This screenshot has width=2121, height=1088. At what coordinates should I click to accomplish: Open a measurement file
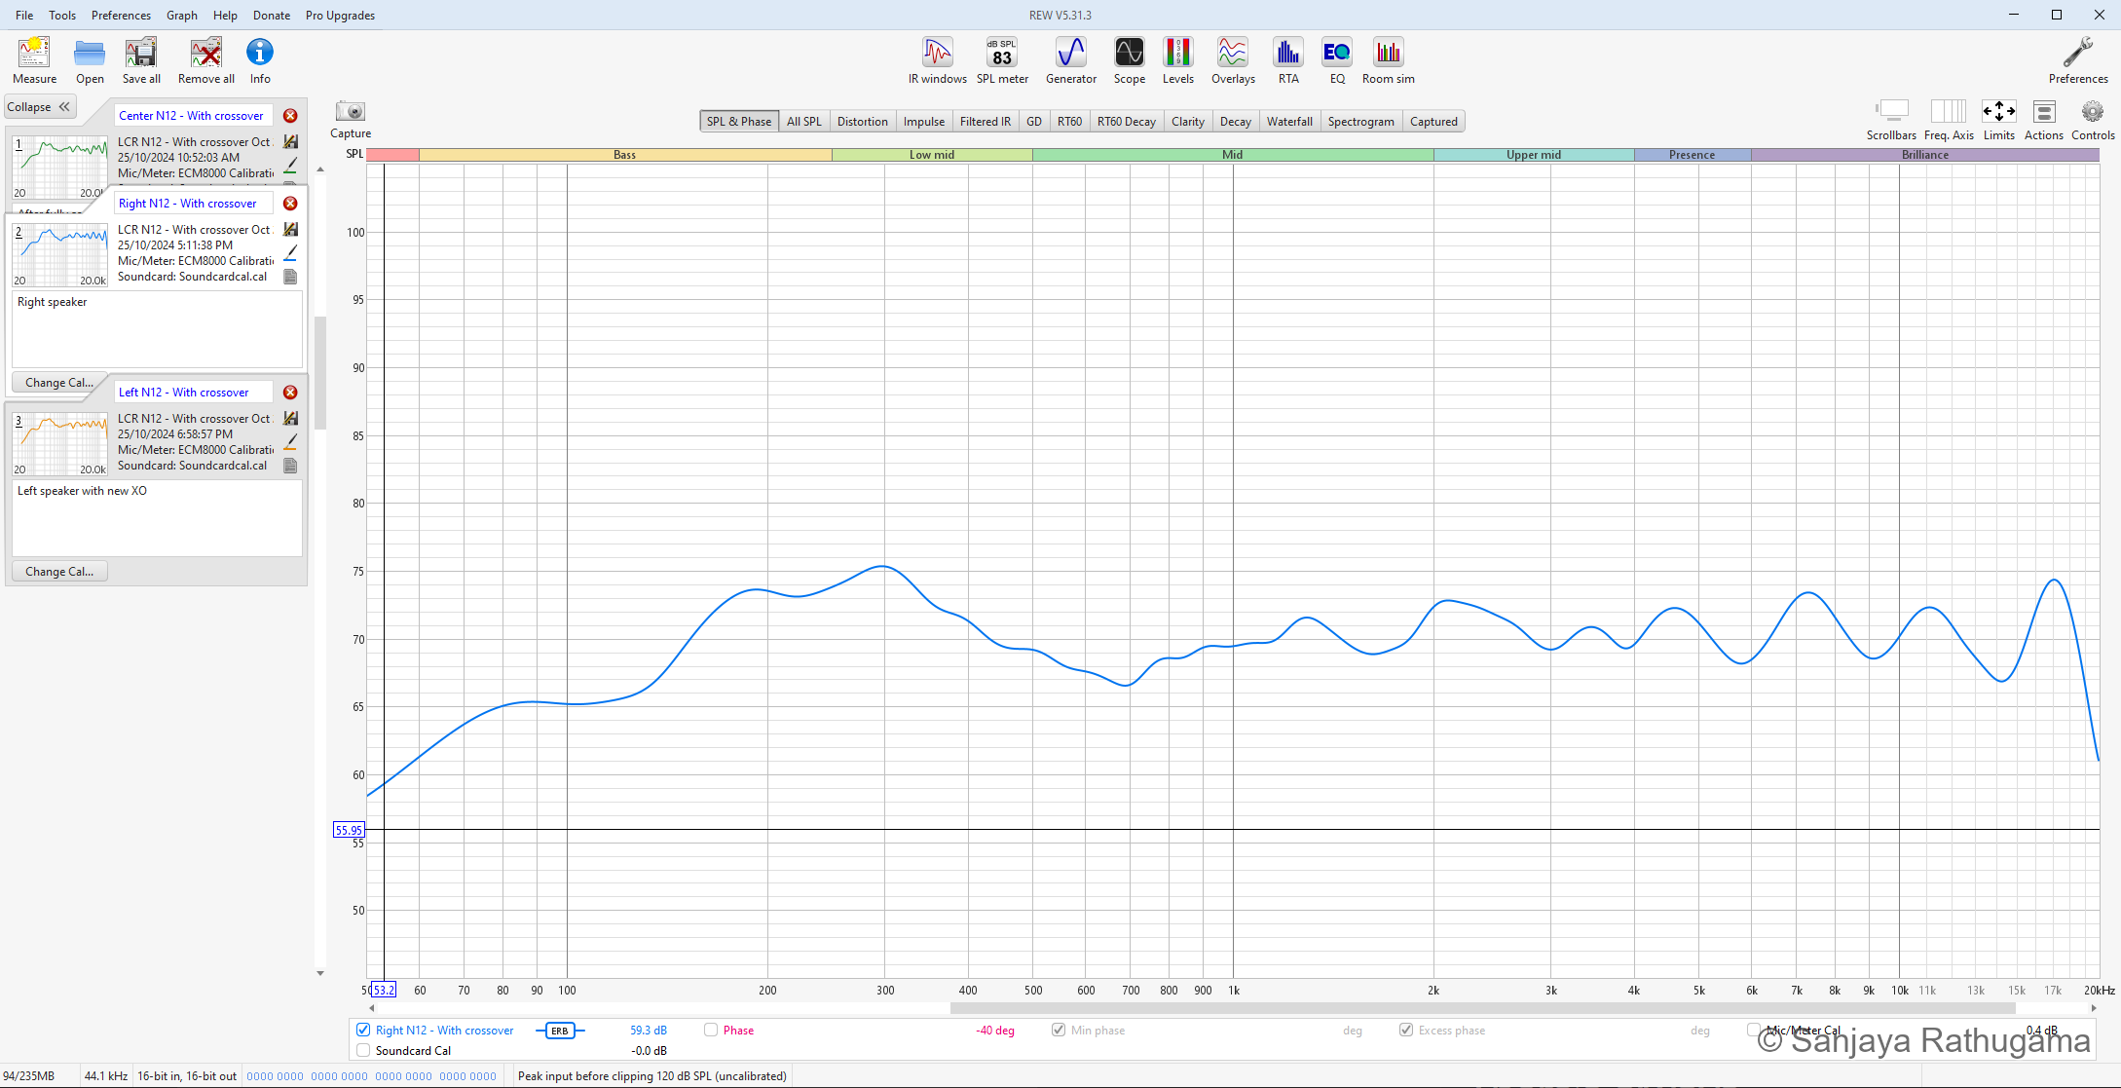tap(90, 60)
